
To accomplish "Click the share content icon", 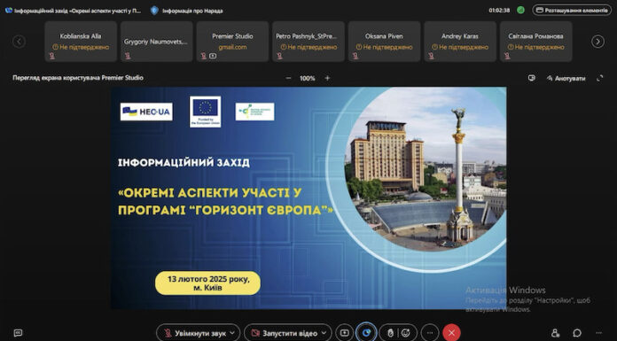I will (344, 333).
